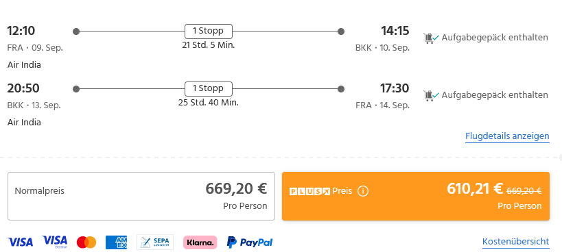Click the outbound flight 1 Stopp badge
The image size is (562, 252).
coord(209,31)
